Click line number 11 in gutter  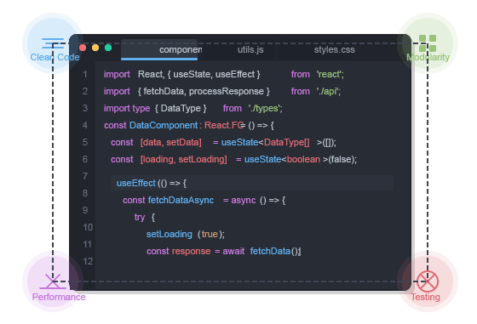[87, 244]
